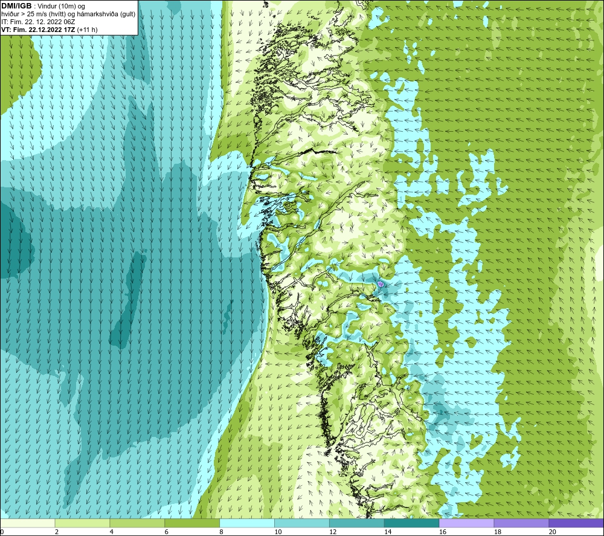The width and height of the screenshot is (604, 536).
Task: Click the 0–2 m/s pale legend swatch
Action: 27,523
